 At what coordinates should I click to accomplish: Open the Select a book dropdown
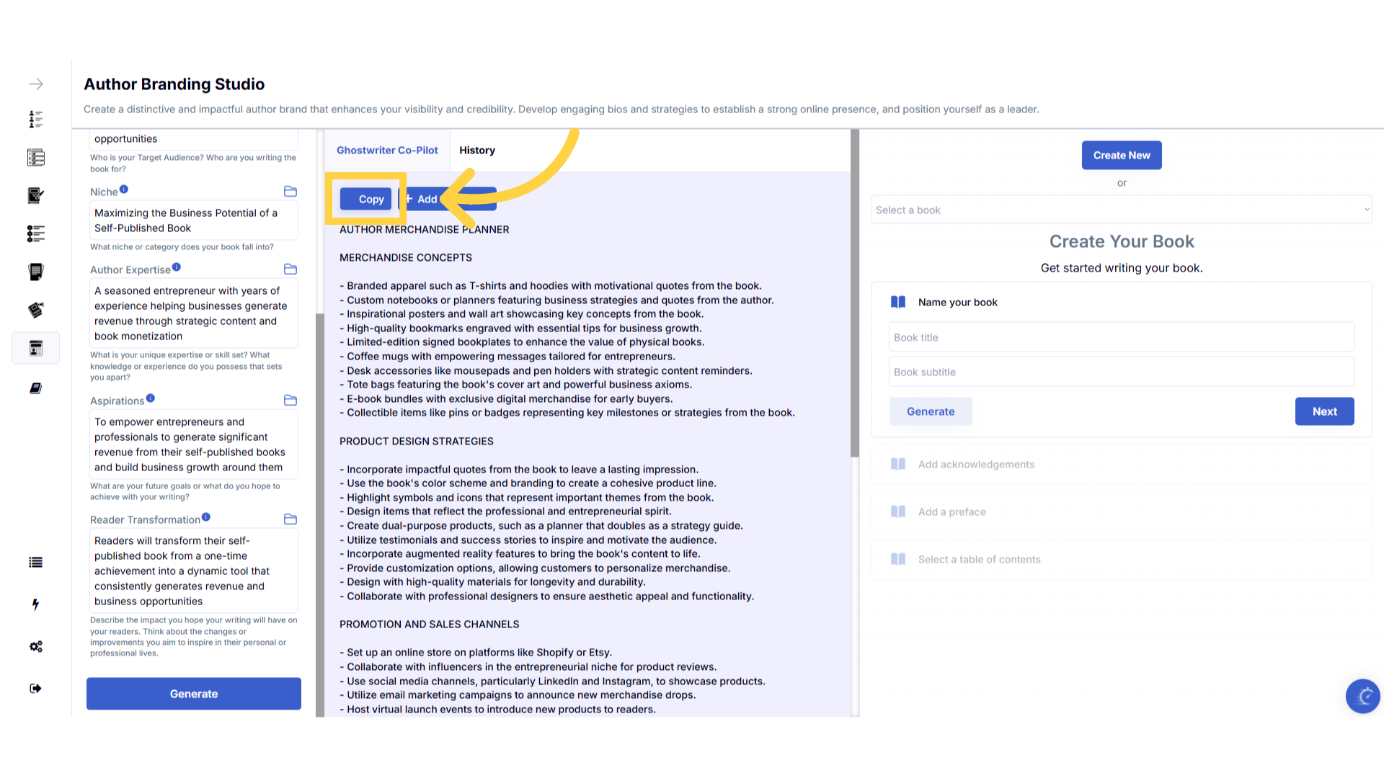[1121, 210]
